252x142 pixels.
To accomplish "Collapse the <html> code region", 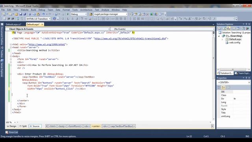I will (x=11, y=45).
